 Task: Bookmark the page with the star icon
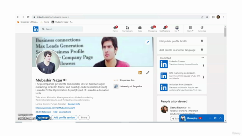point(207,17)
